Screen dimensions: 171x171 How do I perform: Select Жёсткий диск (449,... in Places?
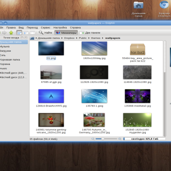click(x=14, y=73)
